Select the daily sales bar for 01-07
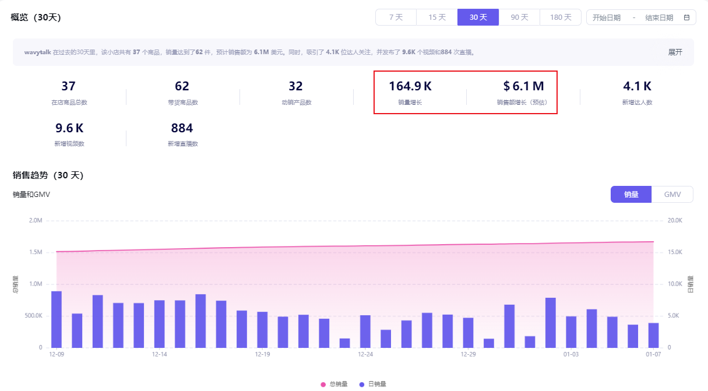The height and width of the screenshot is (391, 708). click(653, 335)
